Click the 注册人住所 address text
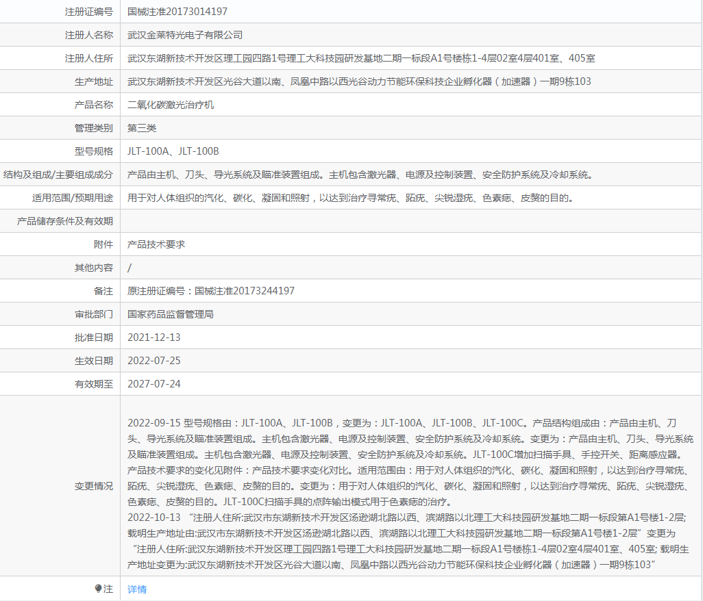The height and width of the screenshot is (601, 703). point(361,58)
